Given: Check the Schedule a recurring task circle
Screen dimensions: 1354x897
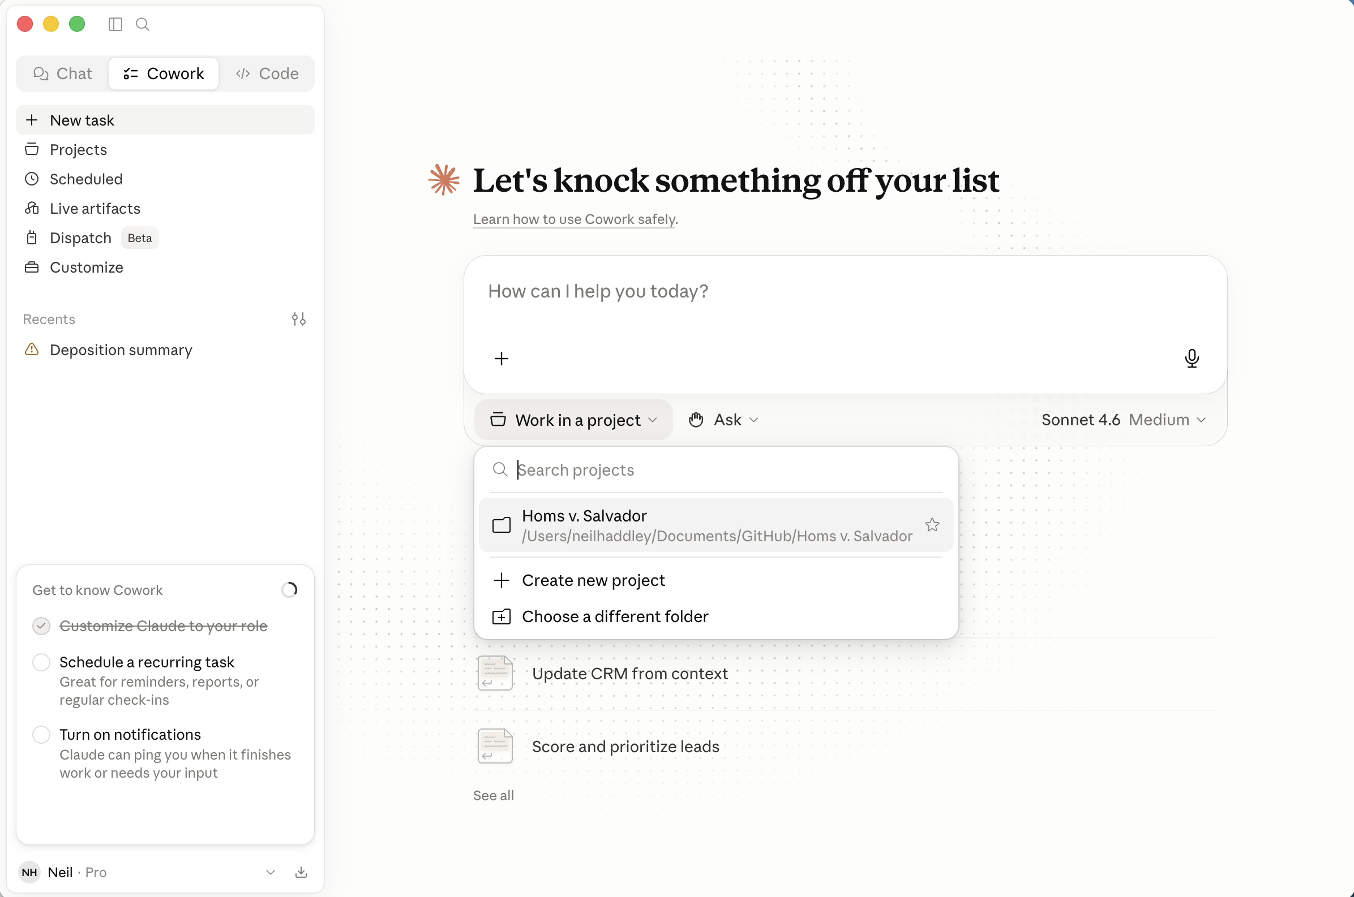Looking at the screenshot, I should [x=41, y=662].
